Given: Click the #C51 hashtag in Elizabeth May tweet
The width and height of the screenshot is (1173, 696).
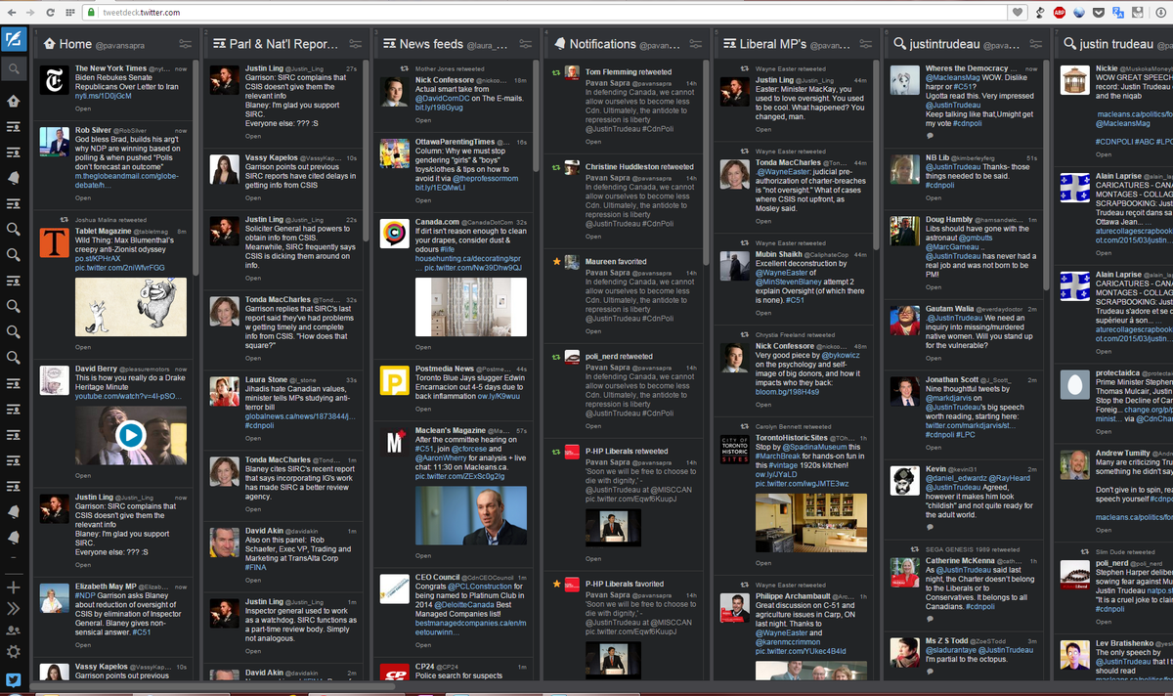Looking at the screenshot, I should (x=143, y=632).
